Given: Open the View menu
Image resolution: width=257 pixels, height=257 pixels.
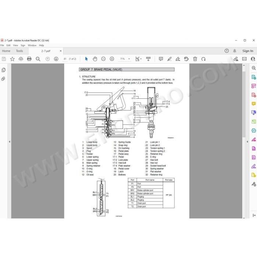Looking at the screenshot, I should [x=15, y=45].
